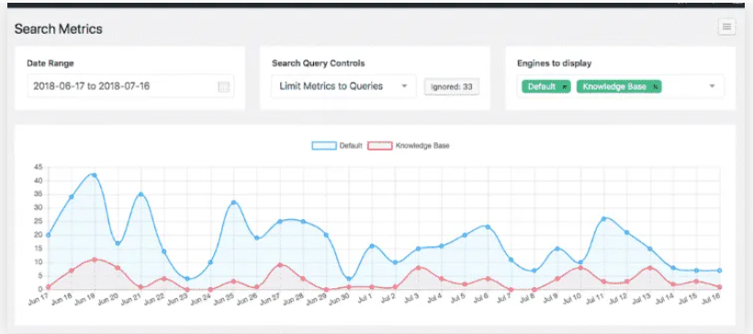Click the Ignored: 33 button
The height and width of the screenshot is (334, 753).
coord(452,87)
